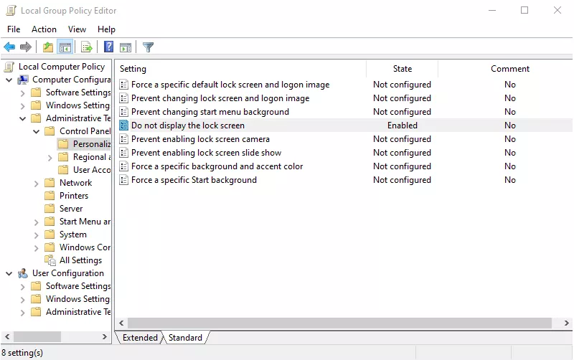This screenshot has height=360, width=574.
Task: Switch to the Standard tab
Action: tap(185, 337)
